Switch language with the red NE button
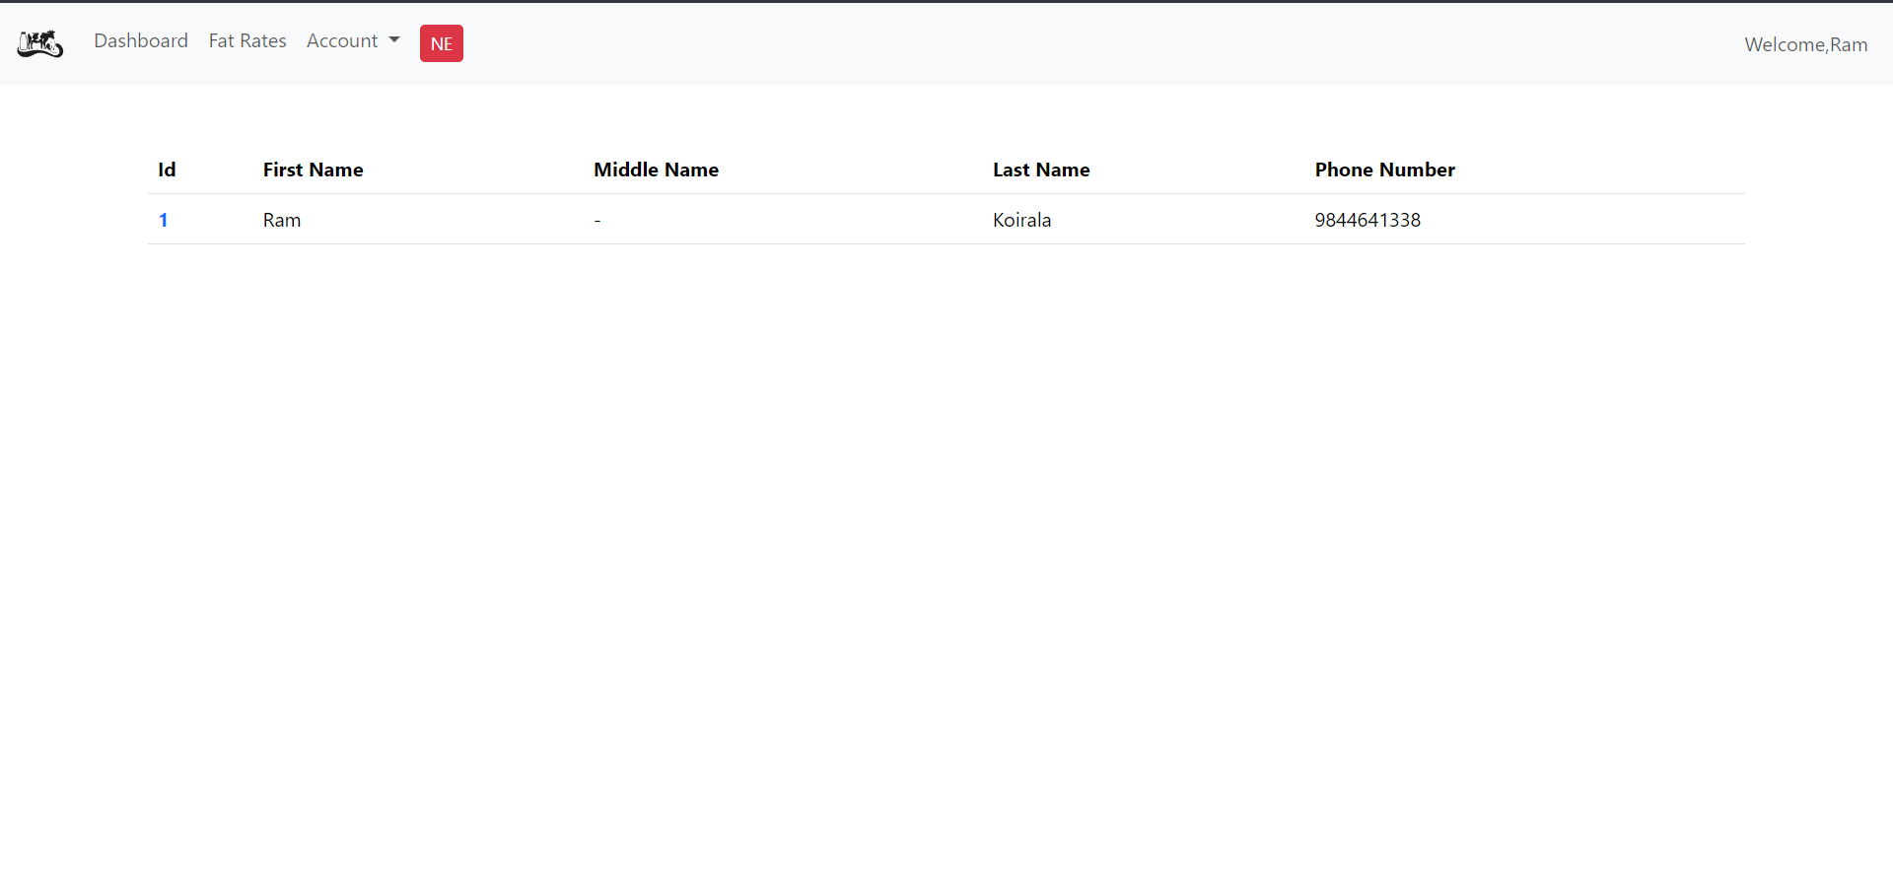This screenshot has height=884, width=1893. pos(442,43)
